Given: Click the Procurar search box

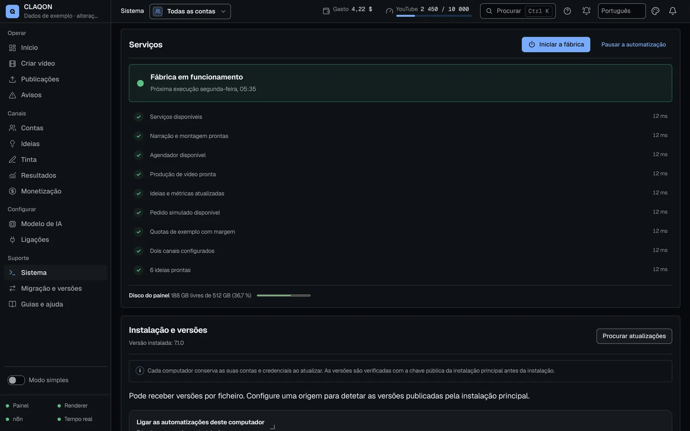Looking at the screenshot, I should (517, 11).
